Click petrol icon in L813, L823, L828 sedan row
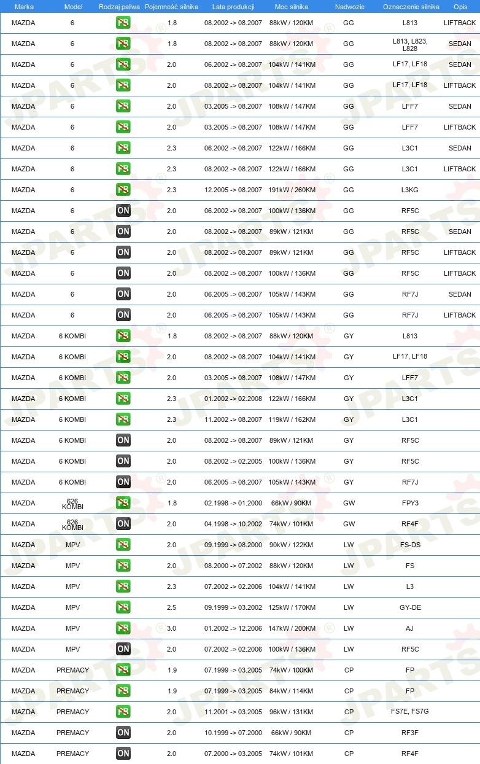 (123, 44)
